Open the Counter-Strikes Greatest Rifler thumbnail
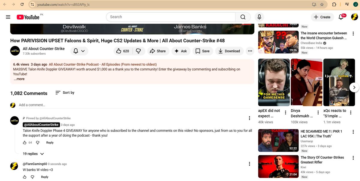This screenshot has height=181, width=360. tap(278, 166)
